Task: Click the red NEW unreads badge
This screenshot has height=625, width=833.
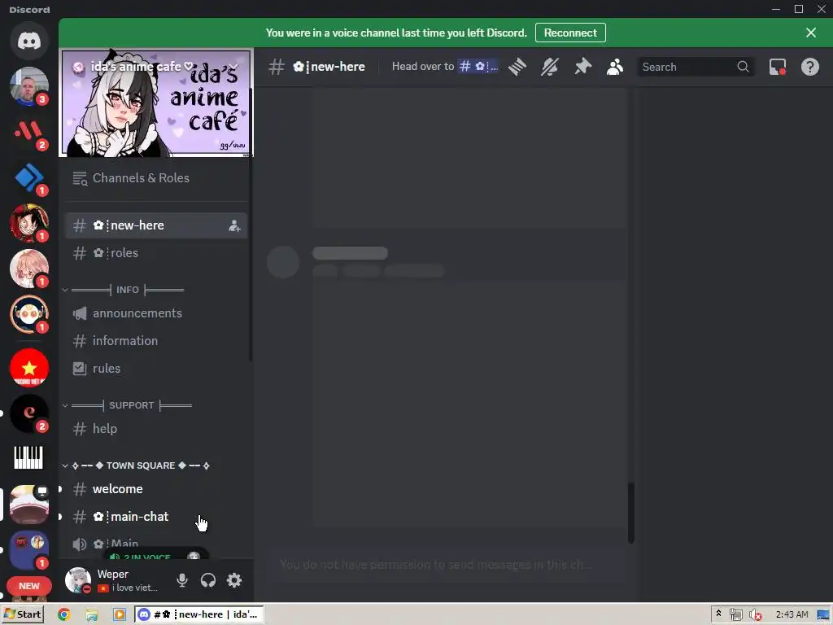Action: (x=29, y=586)
